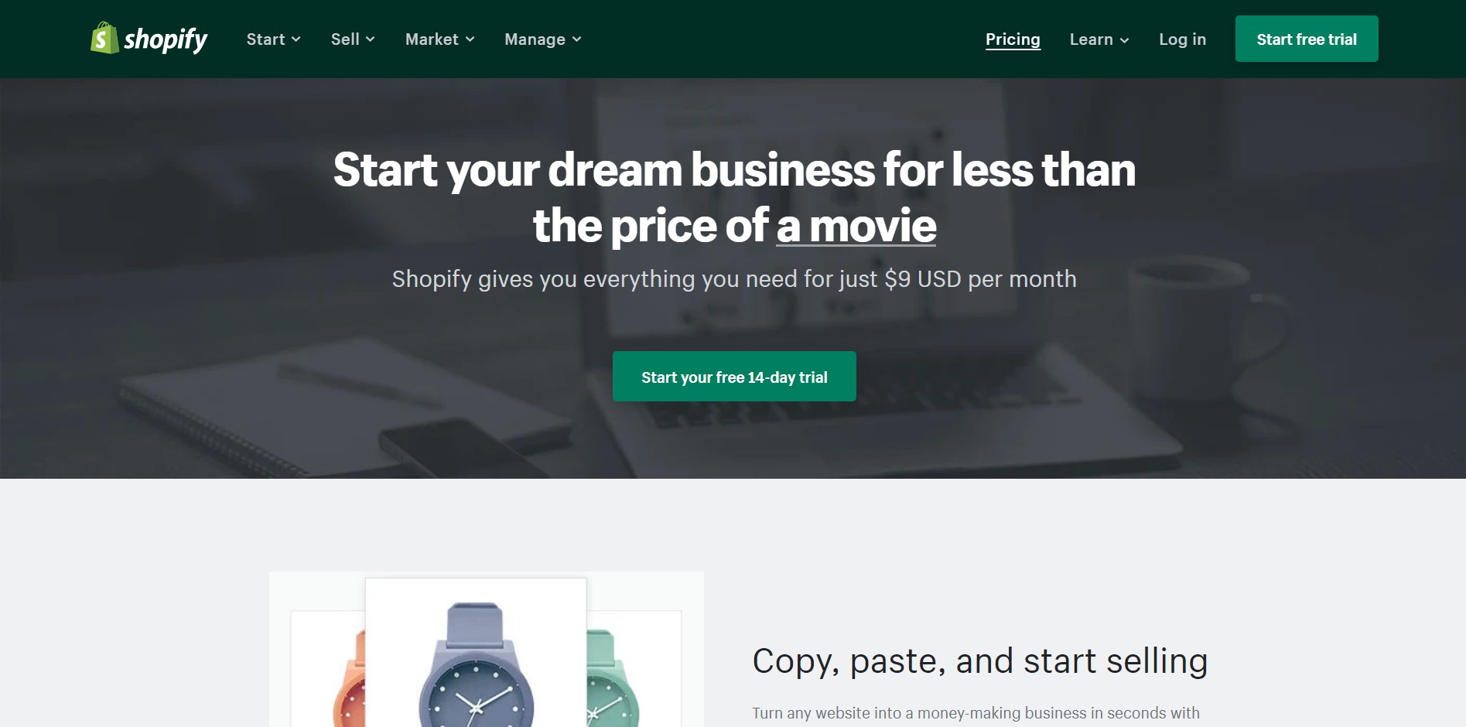Select the Sell menu item
Viewport: 1466px width, 727px height.
pos(353,39)
